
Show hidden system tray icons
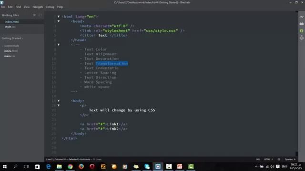coord(256,167)
